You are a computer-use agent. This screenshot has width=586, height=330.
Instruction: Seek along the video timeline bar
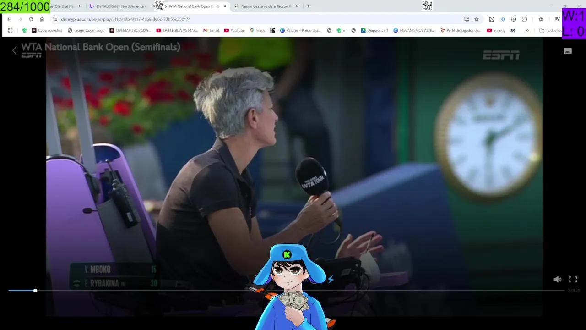click(286, 290)
